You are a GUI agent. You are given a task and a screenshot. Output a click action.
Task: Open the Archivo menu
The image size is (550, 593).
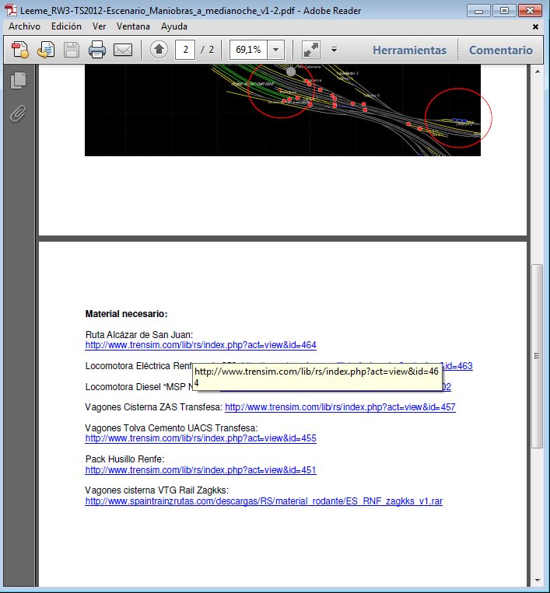(24, 26)
